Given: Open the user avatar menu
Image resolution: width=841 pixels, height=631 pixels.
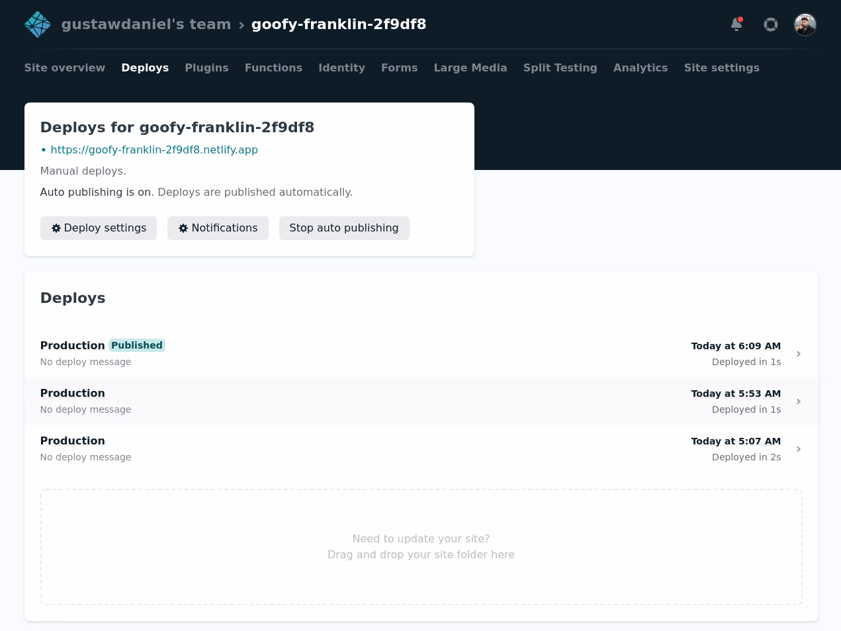Looking at the screenshot, I should (805, 24).
